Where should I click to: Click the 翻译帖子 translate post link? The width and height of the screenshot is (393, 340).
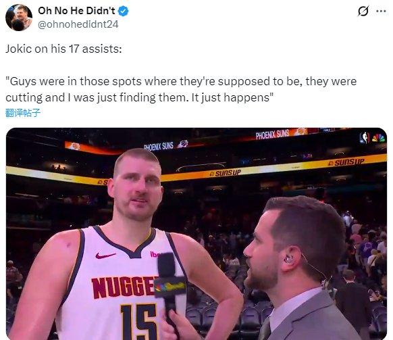point(23,113)
